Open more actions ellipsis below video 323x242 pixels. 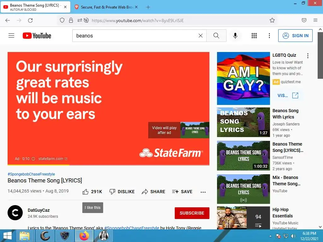pos(203,192)
